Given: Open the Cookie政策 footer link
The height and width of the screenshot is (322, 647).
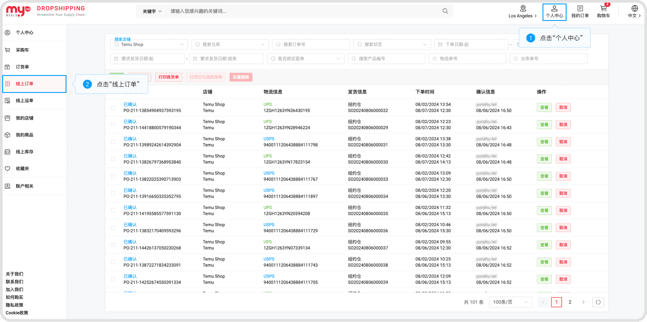Looking at the screenshot, I should point(17,313).
